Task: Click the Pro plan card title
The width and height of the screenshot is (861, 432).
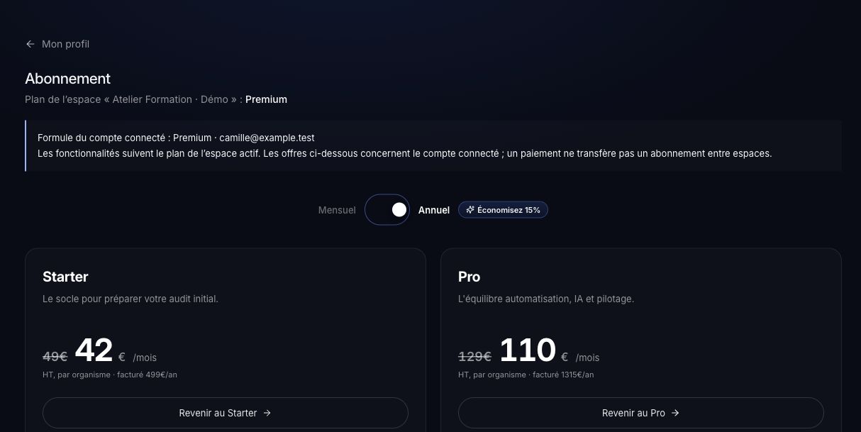Action: point(470,277)
